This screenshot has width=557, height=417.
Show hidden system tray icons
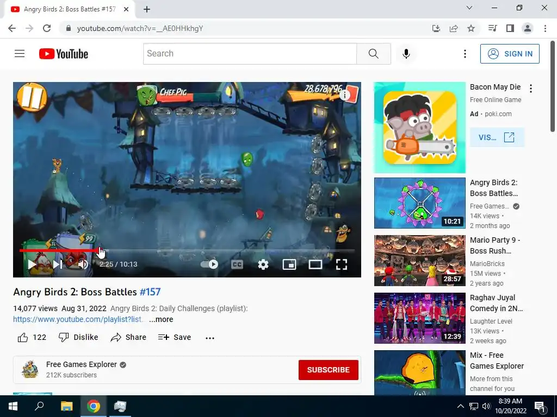pos(460,406)
